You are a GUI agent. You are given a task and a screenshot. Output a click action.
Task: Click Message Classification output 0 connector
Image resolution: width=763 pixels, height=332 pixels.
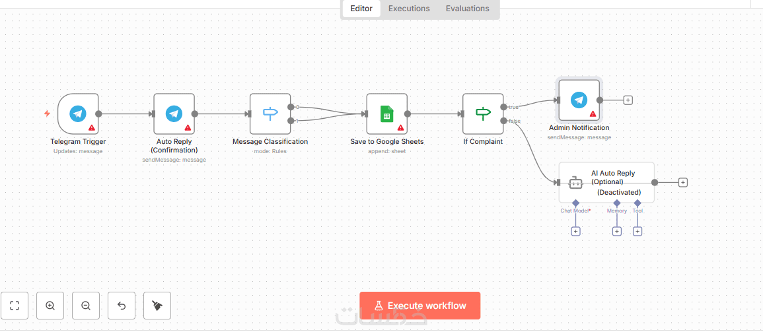291,107
